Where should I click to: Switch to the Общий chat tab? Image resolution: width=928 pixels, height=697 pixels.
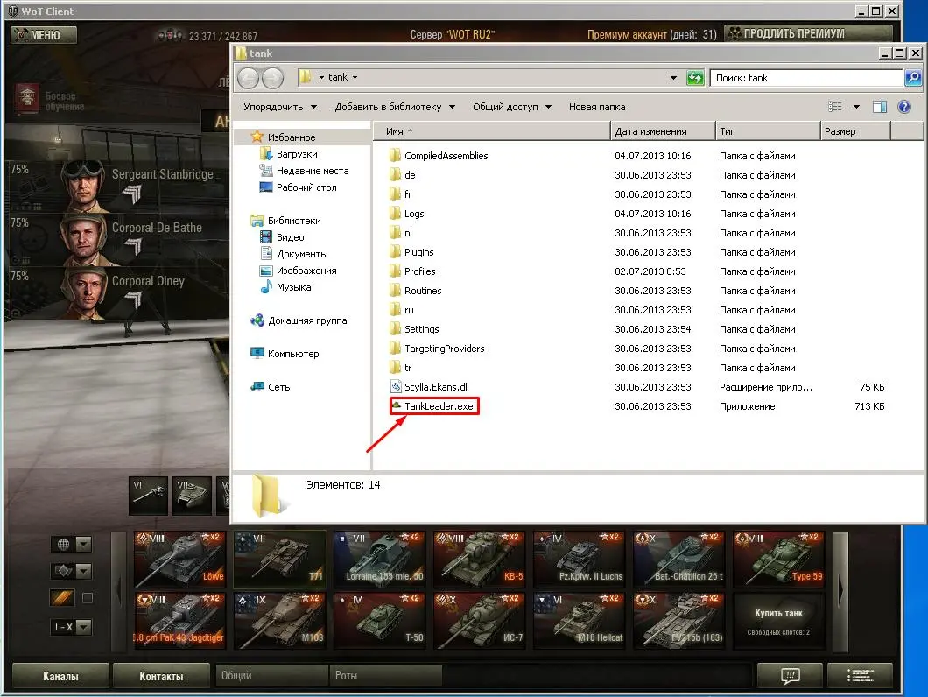click(x=271, y=676)
